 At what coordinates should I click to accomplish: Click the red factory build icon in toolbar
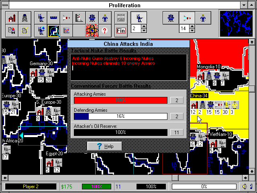(12, 18)
